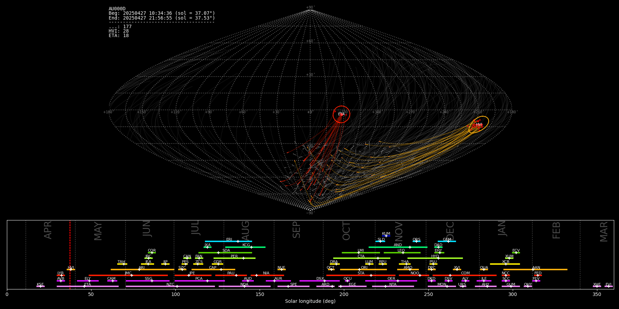Select the XHE shower bar in the timeline
The height and width of the screenshot is (309, 619).
pyautogui.click(x=597, y=286)
